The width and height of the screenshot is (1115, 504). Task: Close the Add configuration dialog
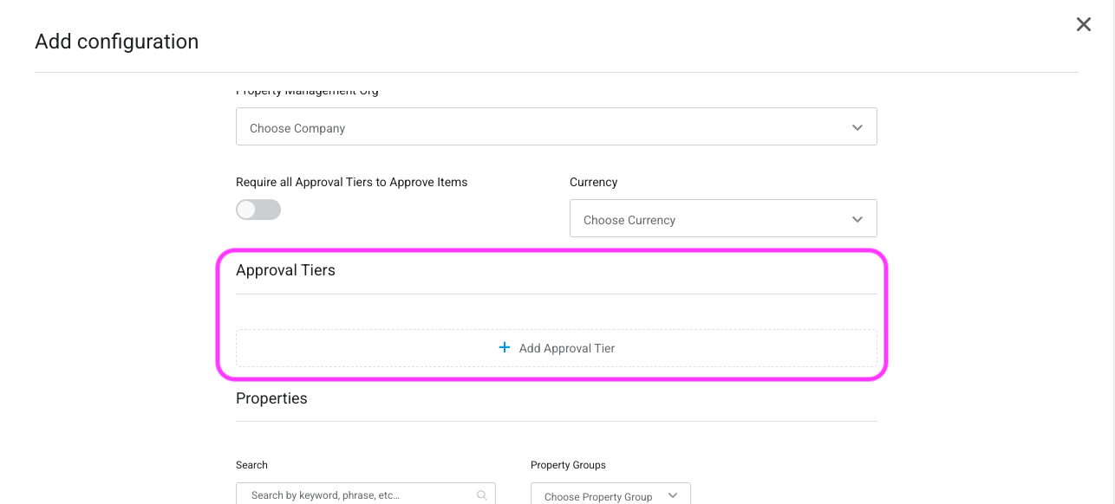[x=1083, y=24]
